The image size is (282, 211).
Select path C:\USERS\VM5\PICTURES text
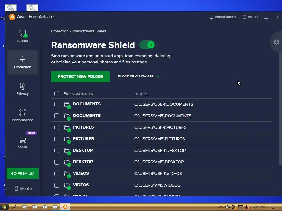[x=159, y=139]
